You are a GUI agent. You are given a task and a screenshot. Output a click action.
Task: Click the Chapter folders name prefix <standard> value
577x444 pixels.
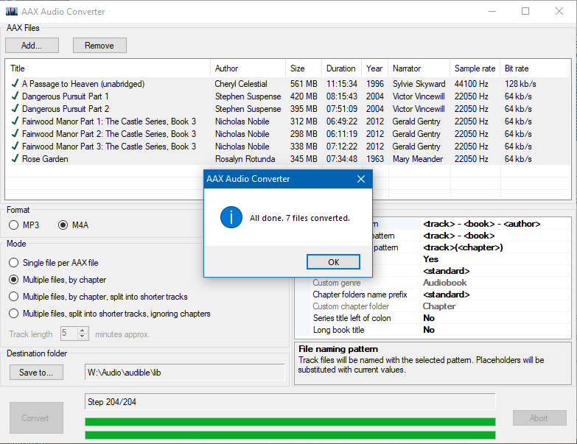(x=447, y=295)
